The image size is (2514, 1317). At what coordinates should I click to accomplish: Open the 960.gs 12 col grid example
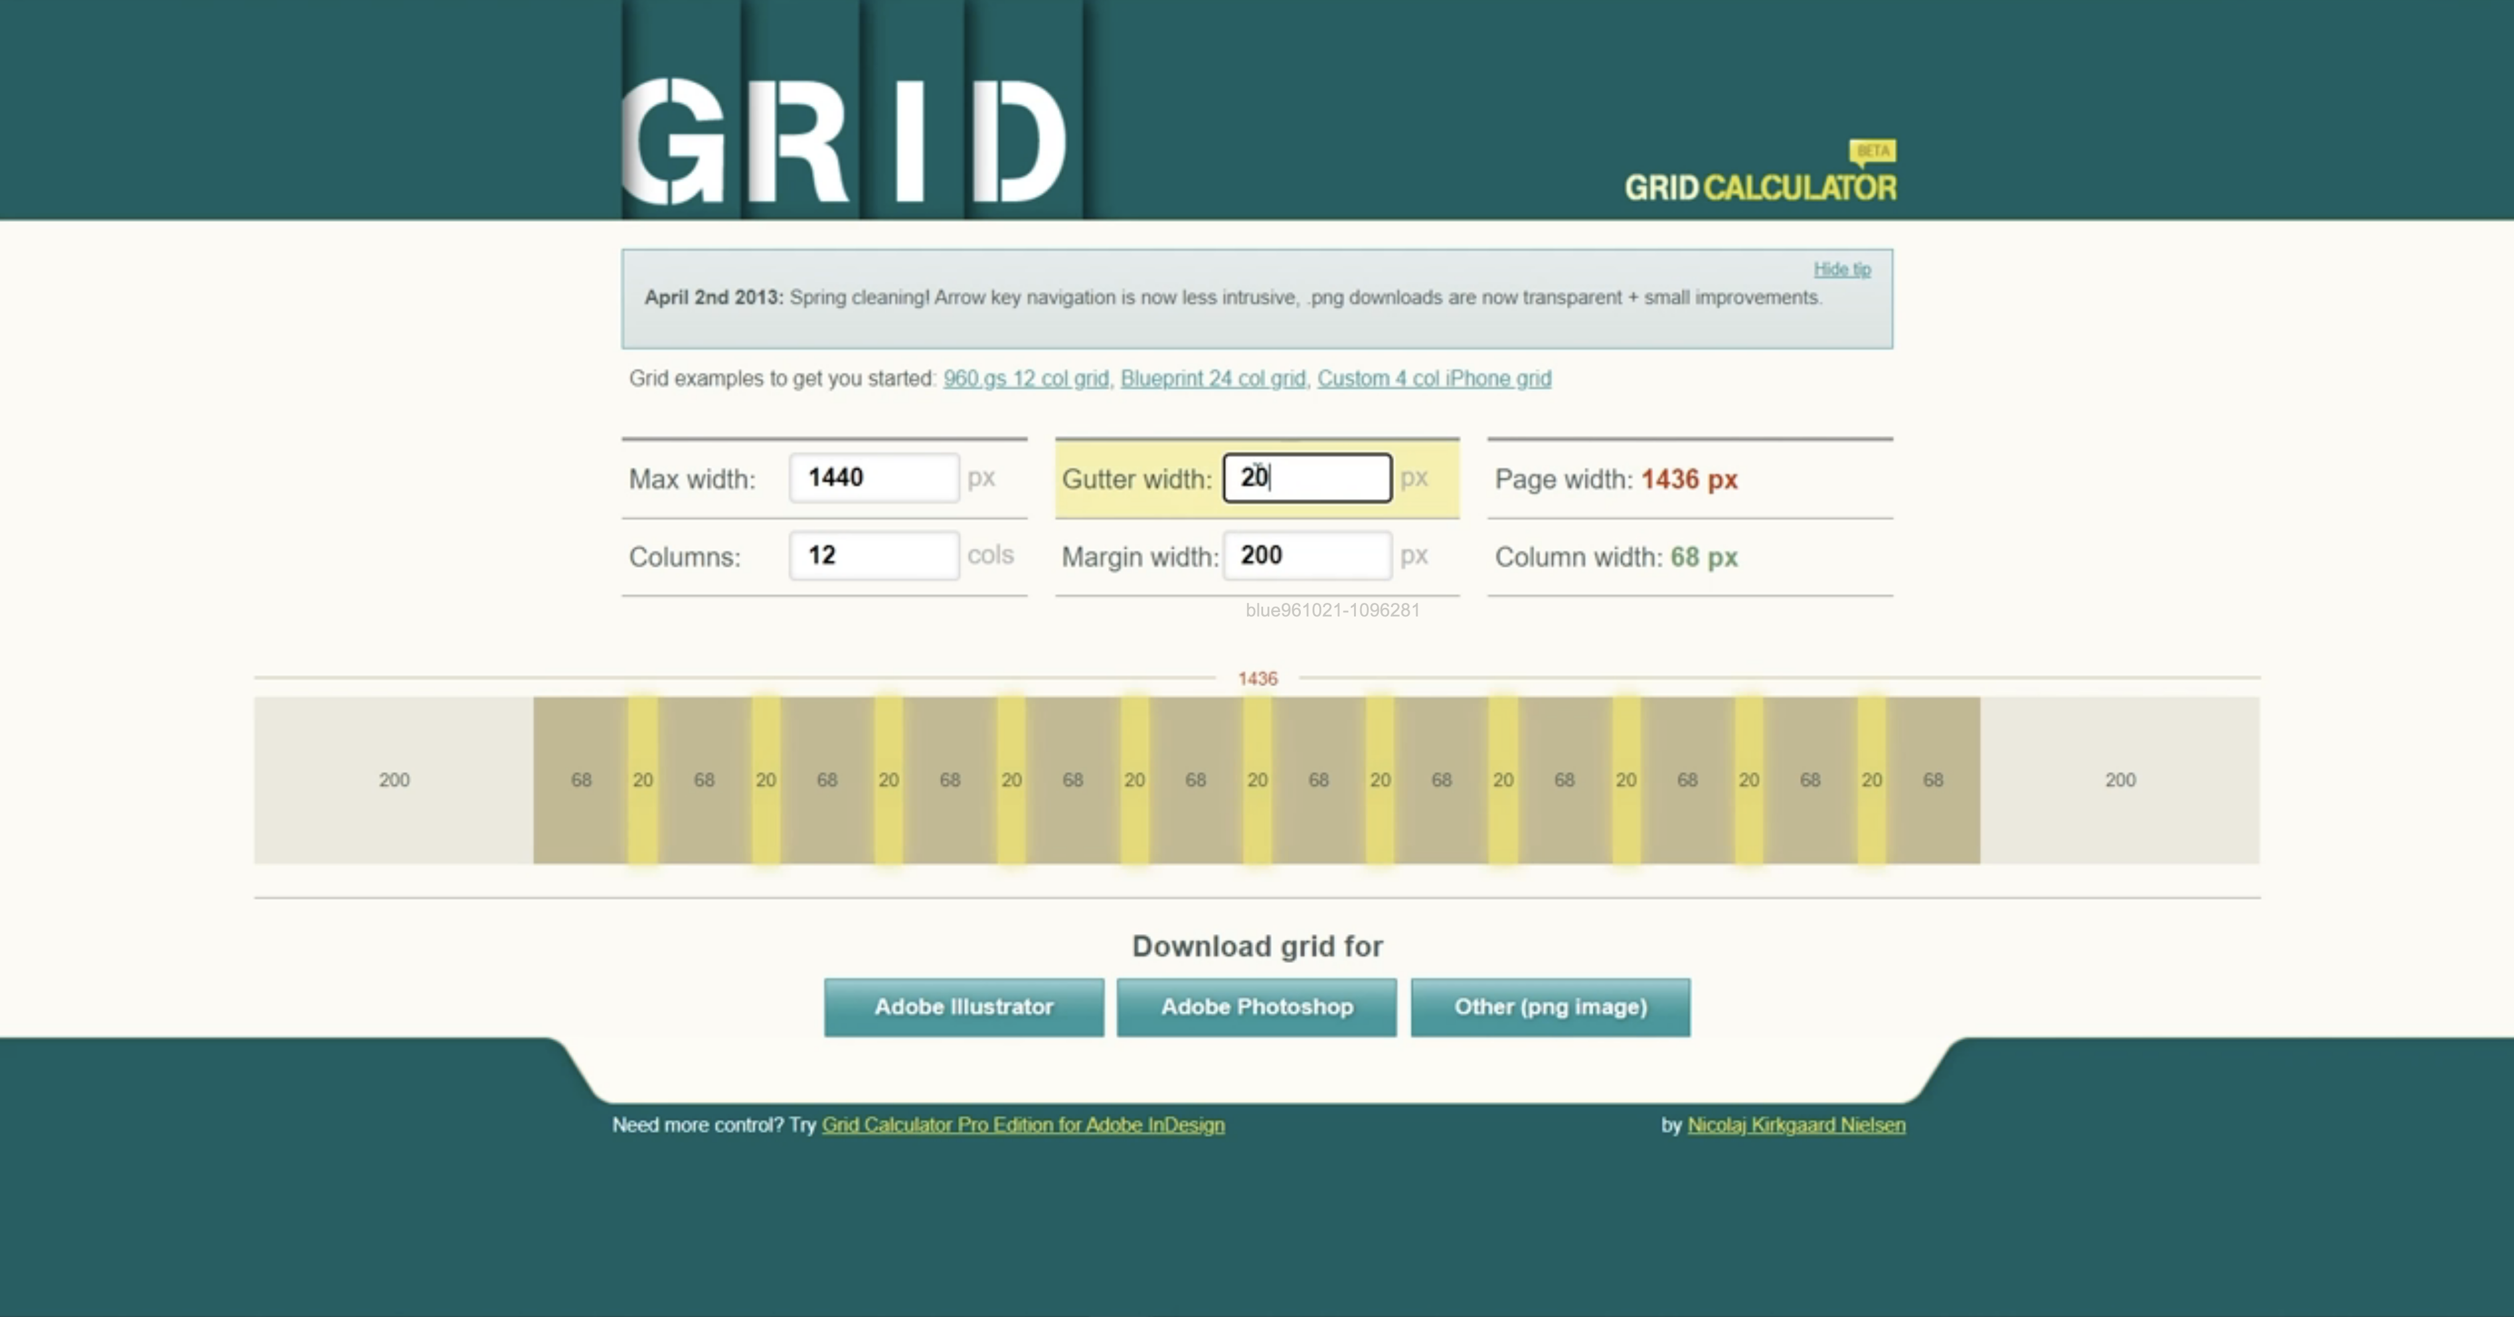click(1026, 379)
